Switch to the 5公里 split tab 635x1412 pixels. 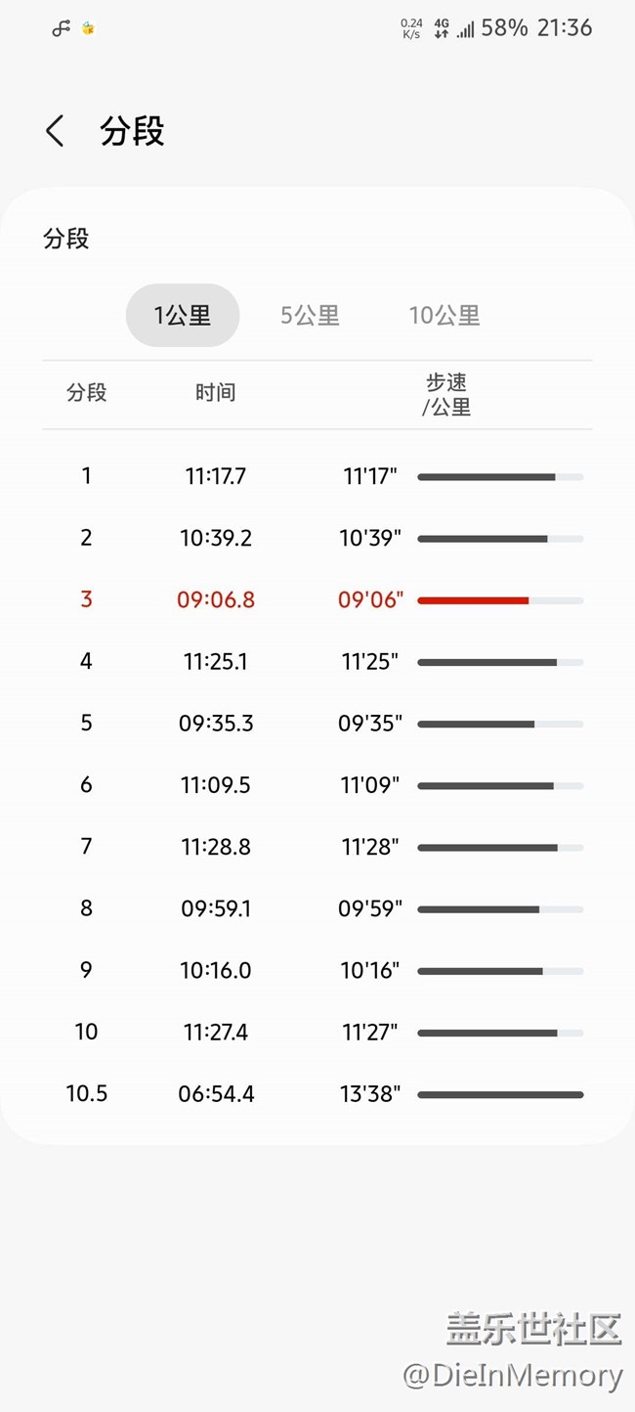click(310, 315)
